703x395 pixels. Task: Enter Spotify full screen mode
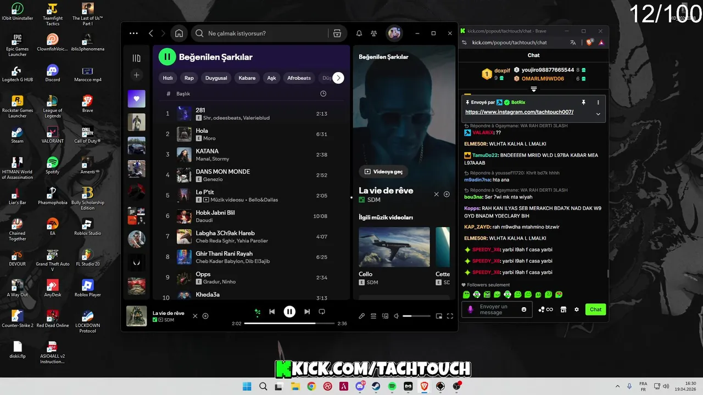click(450, 316)
